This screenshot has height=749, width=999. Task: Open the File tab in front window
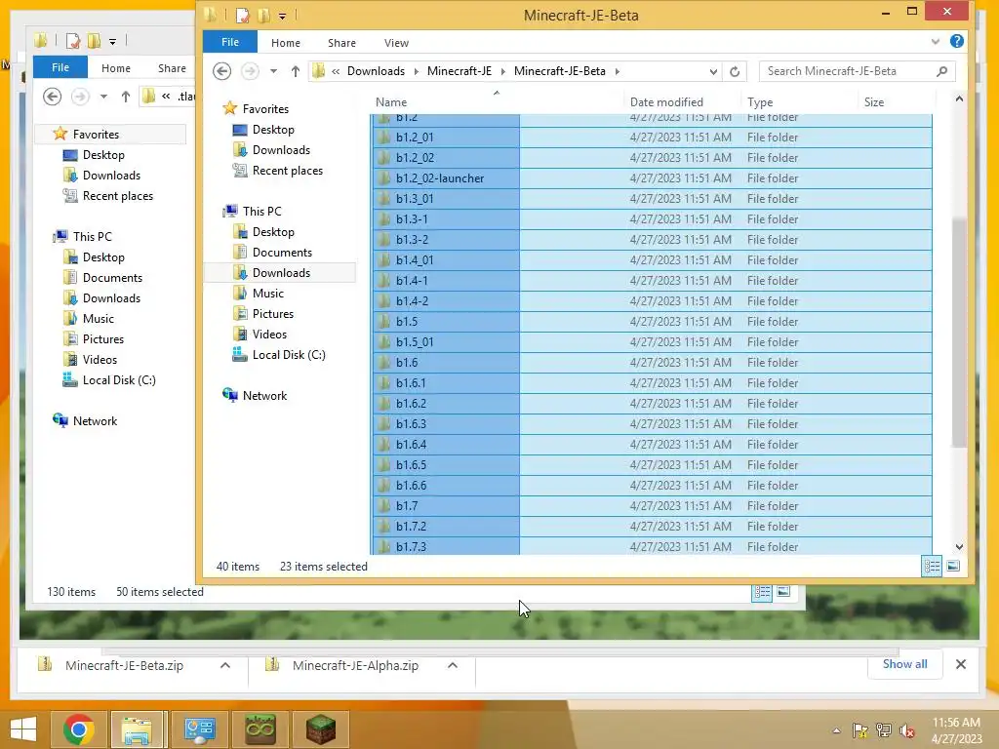click(230, 42)
